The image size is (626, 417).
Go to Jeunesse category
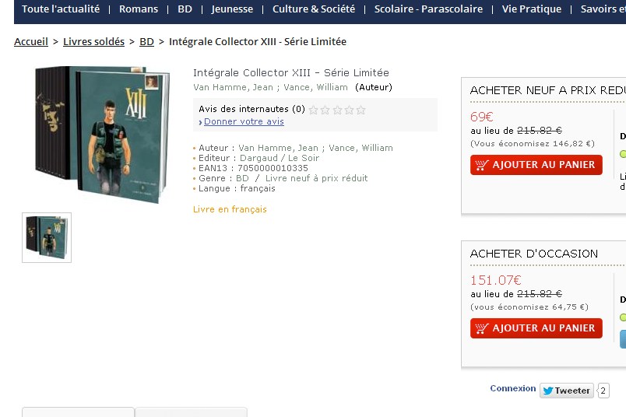(232, 9)
